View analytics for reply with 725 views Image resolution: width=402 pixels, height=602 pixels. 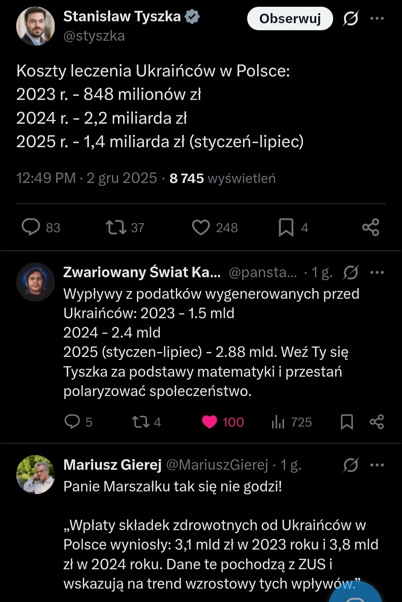pos(278,422)
